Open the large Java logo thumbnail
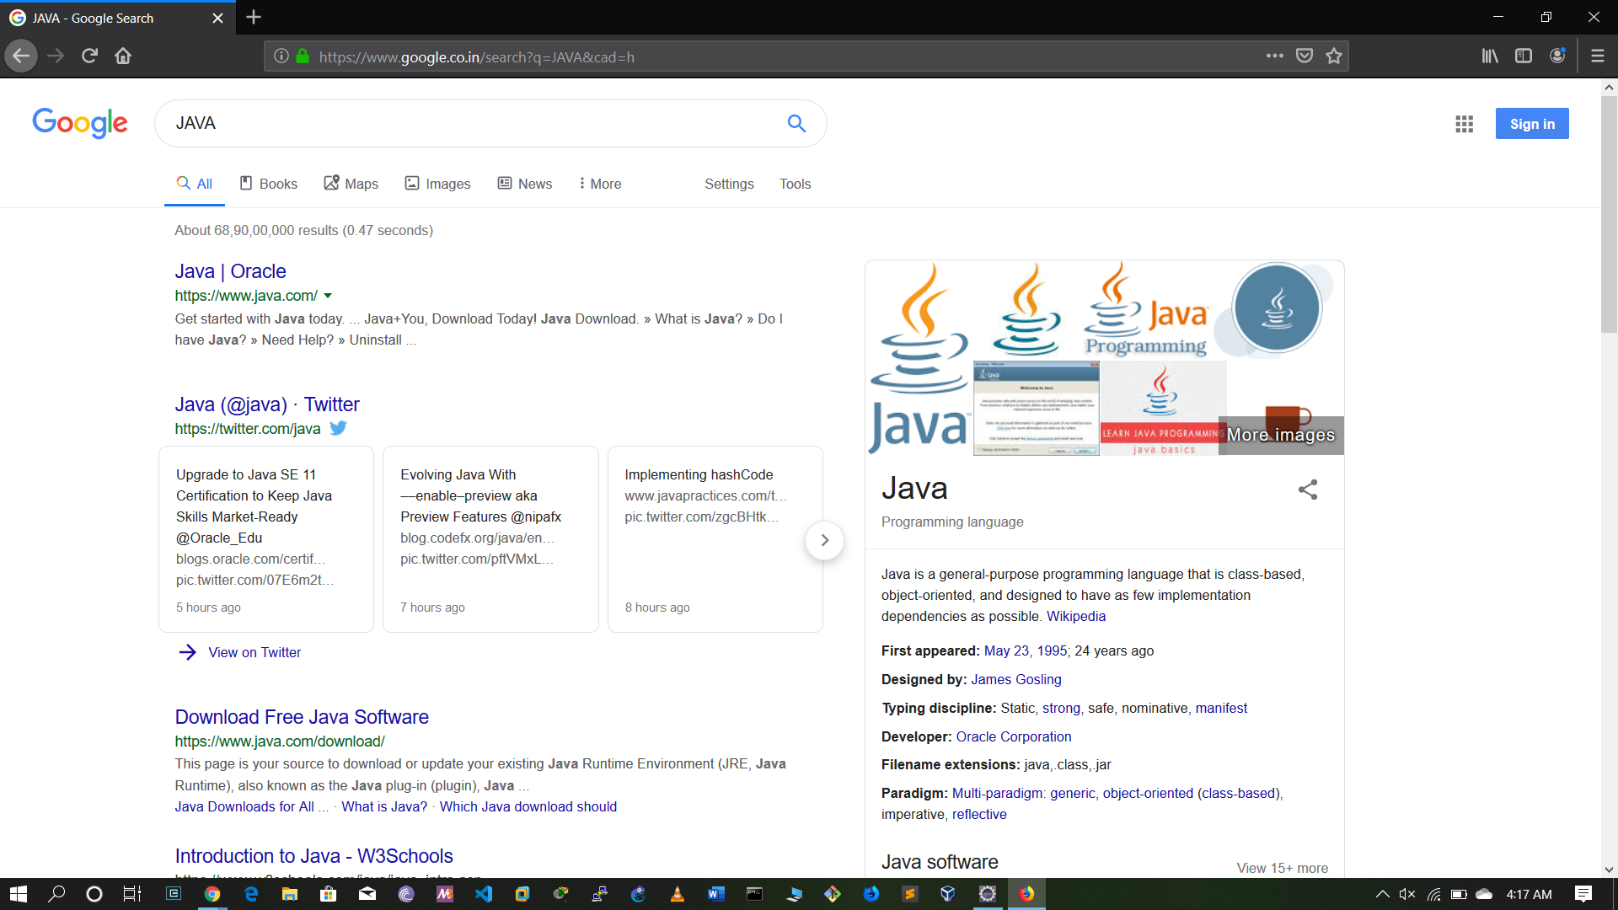1618x910 pixels. point(919,358)
